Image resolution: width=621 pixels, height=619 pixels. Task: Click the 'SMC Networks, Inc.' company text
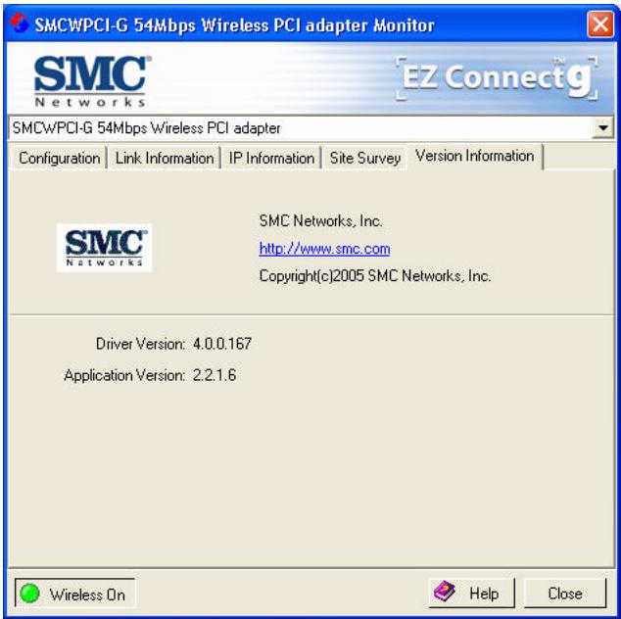[x=321, y=221]
